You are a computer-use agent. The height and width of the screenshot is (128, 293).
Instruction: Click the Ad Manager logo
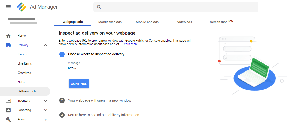pos(21,7)
